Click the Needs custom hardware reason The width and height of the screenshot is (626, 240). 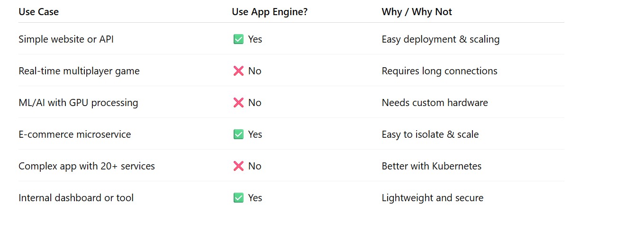(435, 103)
